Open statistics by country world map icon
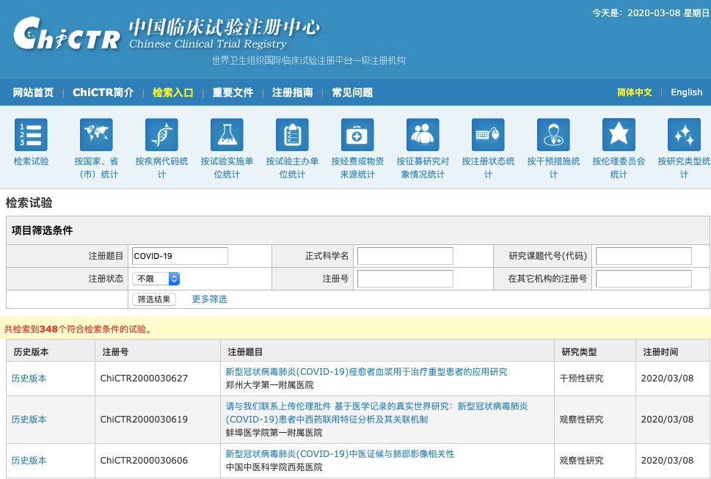Screen dimensions: 711x479 [96, 135]
